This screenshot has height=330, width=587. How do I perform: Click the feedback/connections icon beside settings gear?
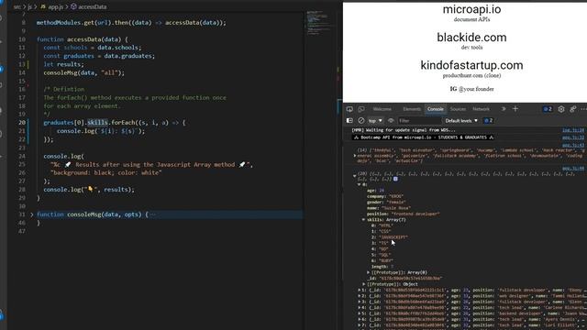(x=572, y=109)
